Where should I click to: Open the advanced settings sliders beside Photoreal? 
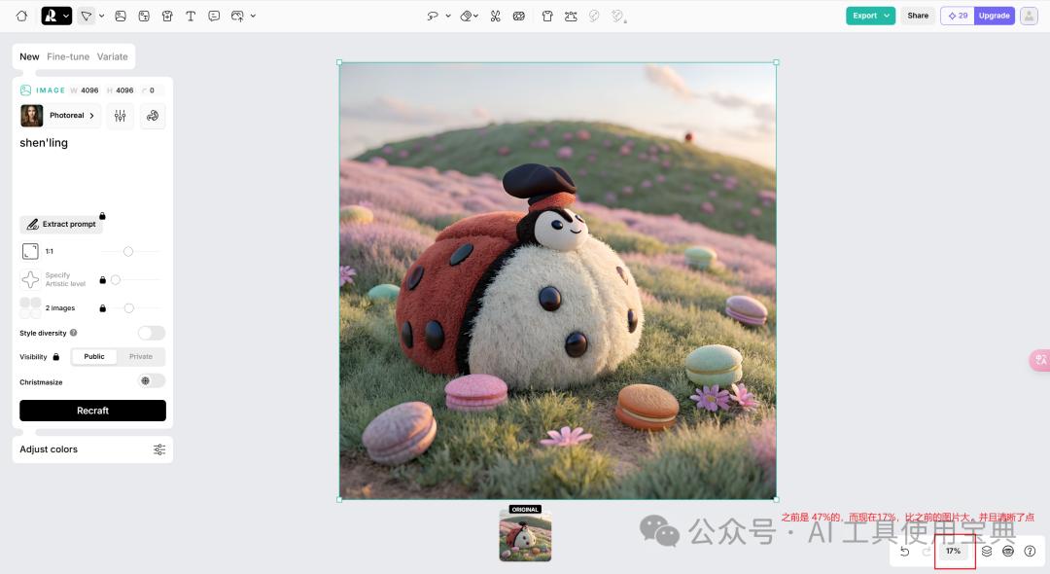tap(120, 116)
